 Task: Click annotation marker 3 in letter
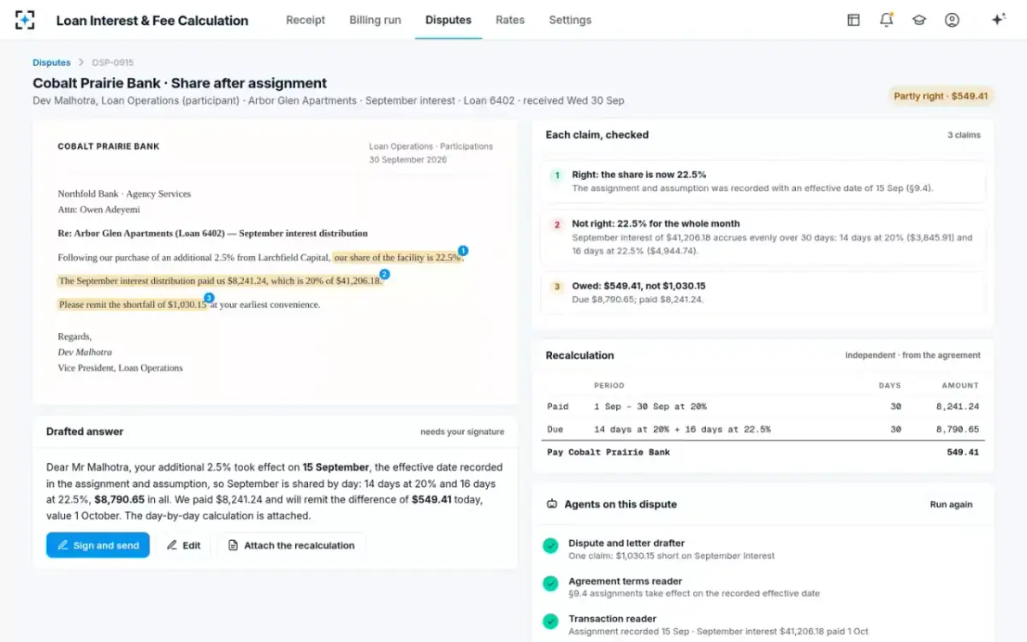click(x=209, y=298)
